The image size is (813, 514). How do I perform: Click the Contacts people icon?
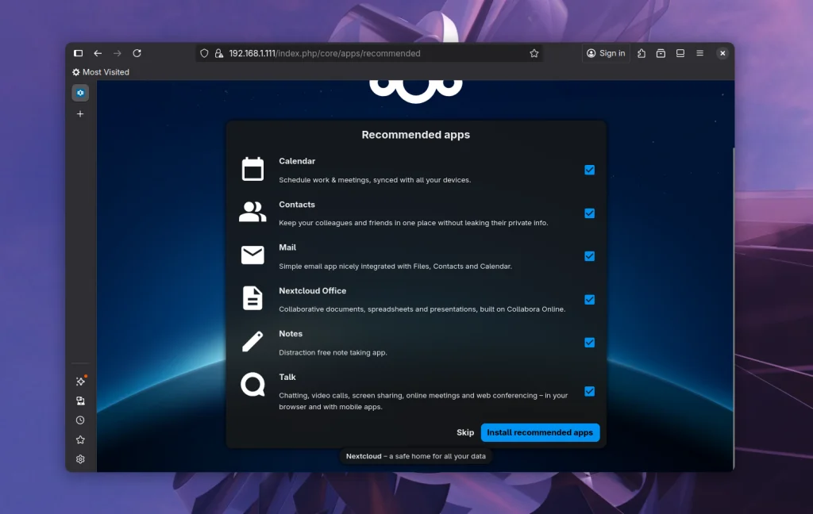click(x=252, y=212)
